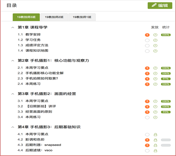
Task: Click the clock icon for 3.4 本周练习
Action: click(155, 117)
